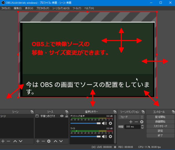
Task: Open デスクトップ音声 audio settings gear
Action: (110, 123)
